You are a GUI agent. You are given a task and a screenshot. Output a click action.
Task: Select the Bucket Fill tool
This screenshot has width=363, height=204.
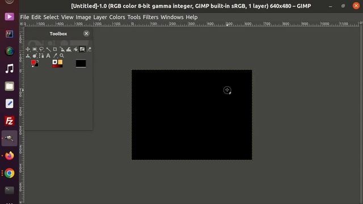pos(75,49)
